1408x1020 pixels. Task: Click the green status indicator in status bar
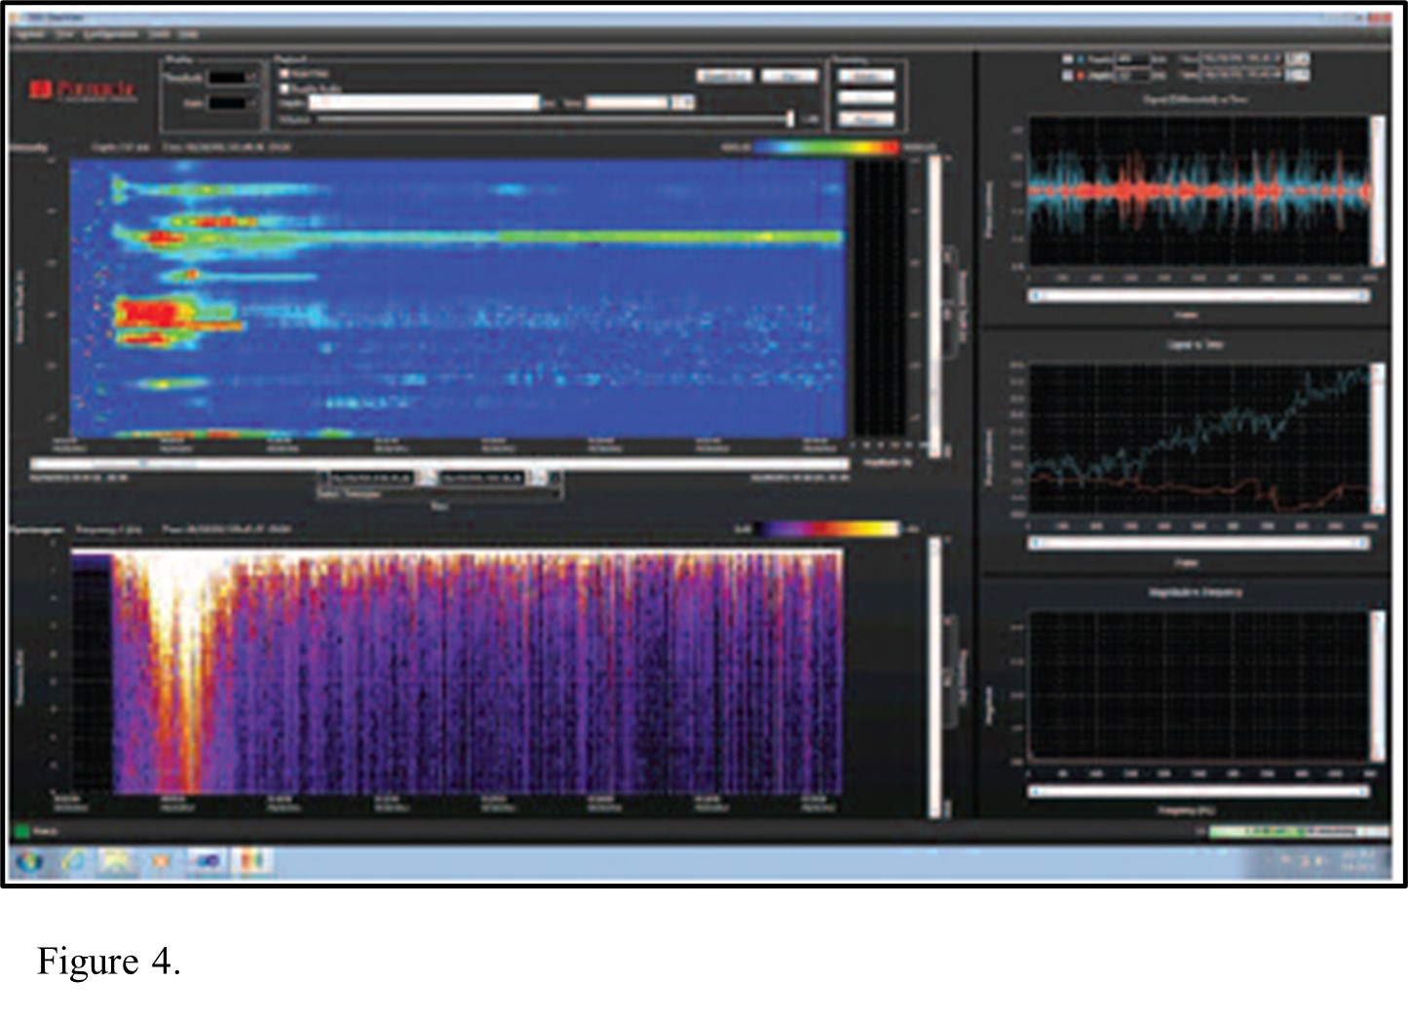pos(20,831)
